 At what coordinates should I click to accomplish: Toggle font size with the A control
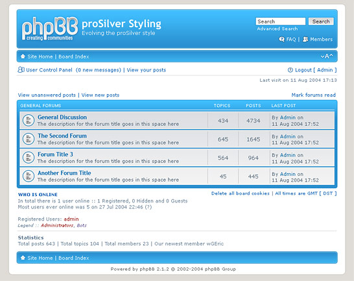(327, 56)
